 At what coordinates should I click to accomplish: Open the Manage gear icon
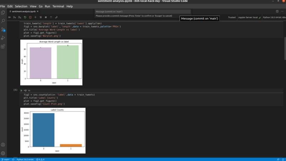coord(3,153)
